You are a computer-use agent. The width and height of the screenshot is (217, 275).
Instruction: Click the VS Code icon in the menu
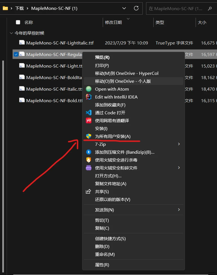coord(89,113)
